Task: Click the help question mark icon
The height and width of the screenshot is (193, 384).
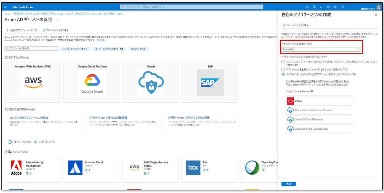Action: pos(336,7)
